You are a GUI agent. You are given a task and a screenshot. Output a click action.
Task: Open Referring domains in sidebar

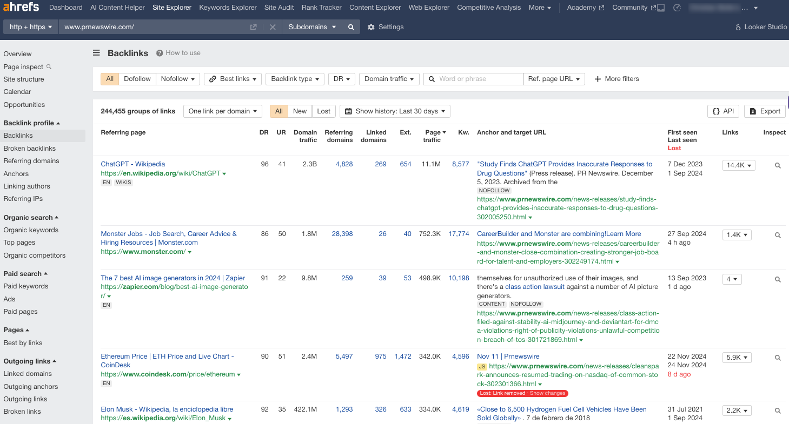31,161
